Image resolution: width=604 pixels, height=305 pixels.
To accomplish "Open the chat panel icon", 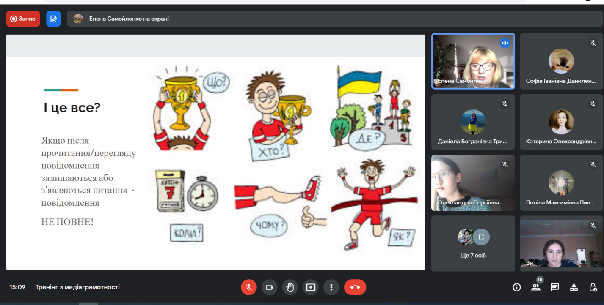I will tap(555, 287).
